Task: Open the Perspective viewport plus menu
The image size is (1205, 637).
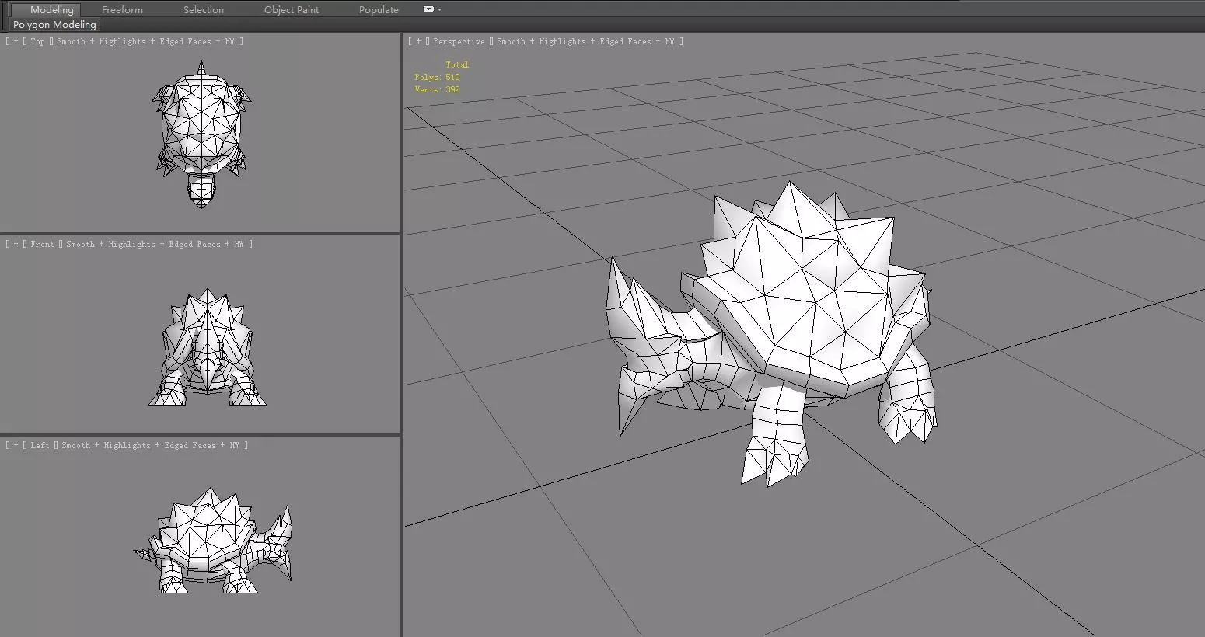Action: 419,41
